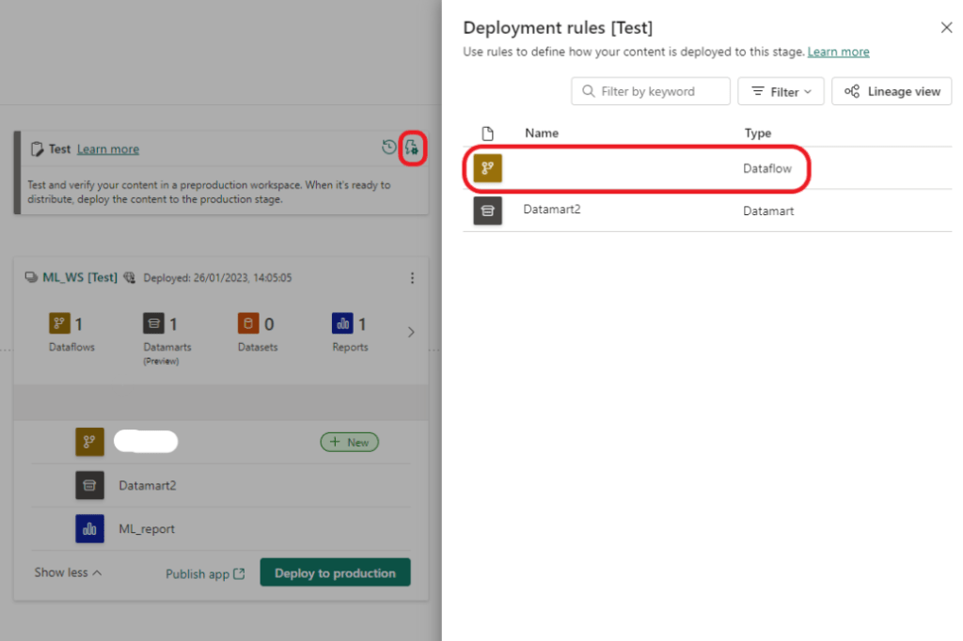Click the ML_report report icon
This screenshot has height=641, width=963.
click(x=89, y=529)
